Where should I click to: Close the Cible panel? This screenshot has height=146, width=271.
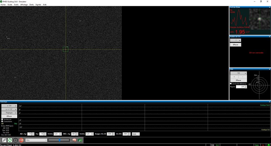point(269,69)
